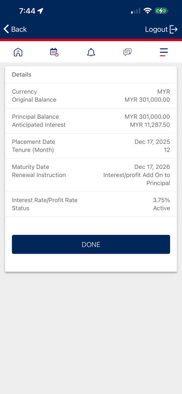Tap the cellular signal bars
Image resolution: width=182 pixels, height=394 pixels.
click(135, 11)
